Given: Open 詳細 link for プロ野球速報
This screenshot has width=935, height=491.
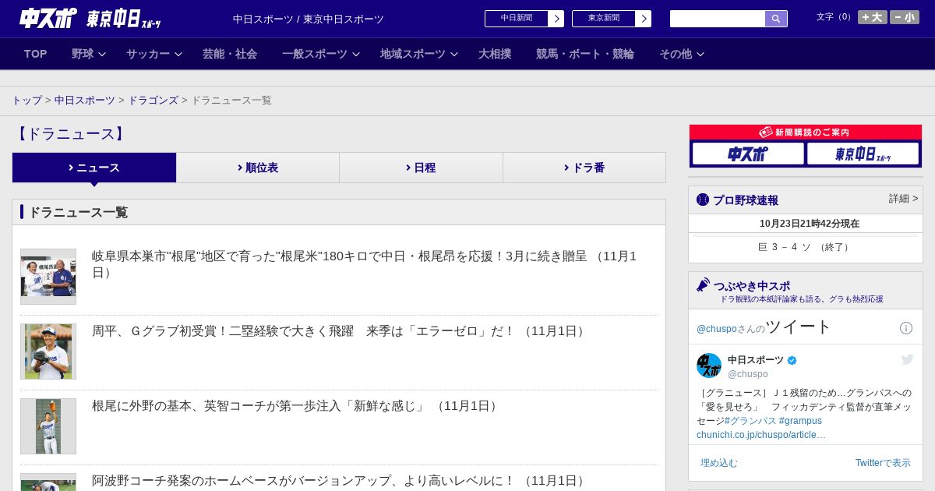Looking at the screenshot, I should tap(903, 199).
